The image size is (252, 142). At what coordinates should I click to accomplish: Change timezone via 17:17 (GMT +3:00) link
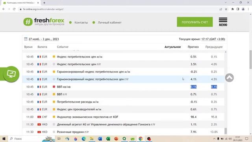pyautogui.click(x=213, y=39)
